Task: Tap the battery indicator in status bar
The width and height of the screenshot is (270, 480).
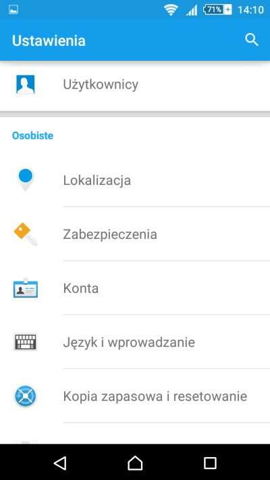Action: point(217,10)
